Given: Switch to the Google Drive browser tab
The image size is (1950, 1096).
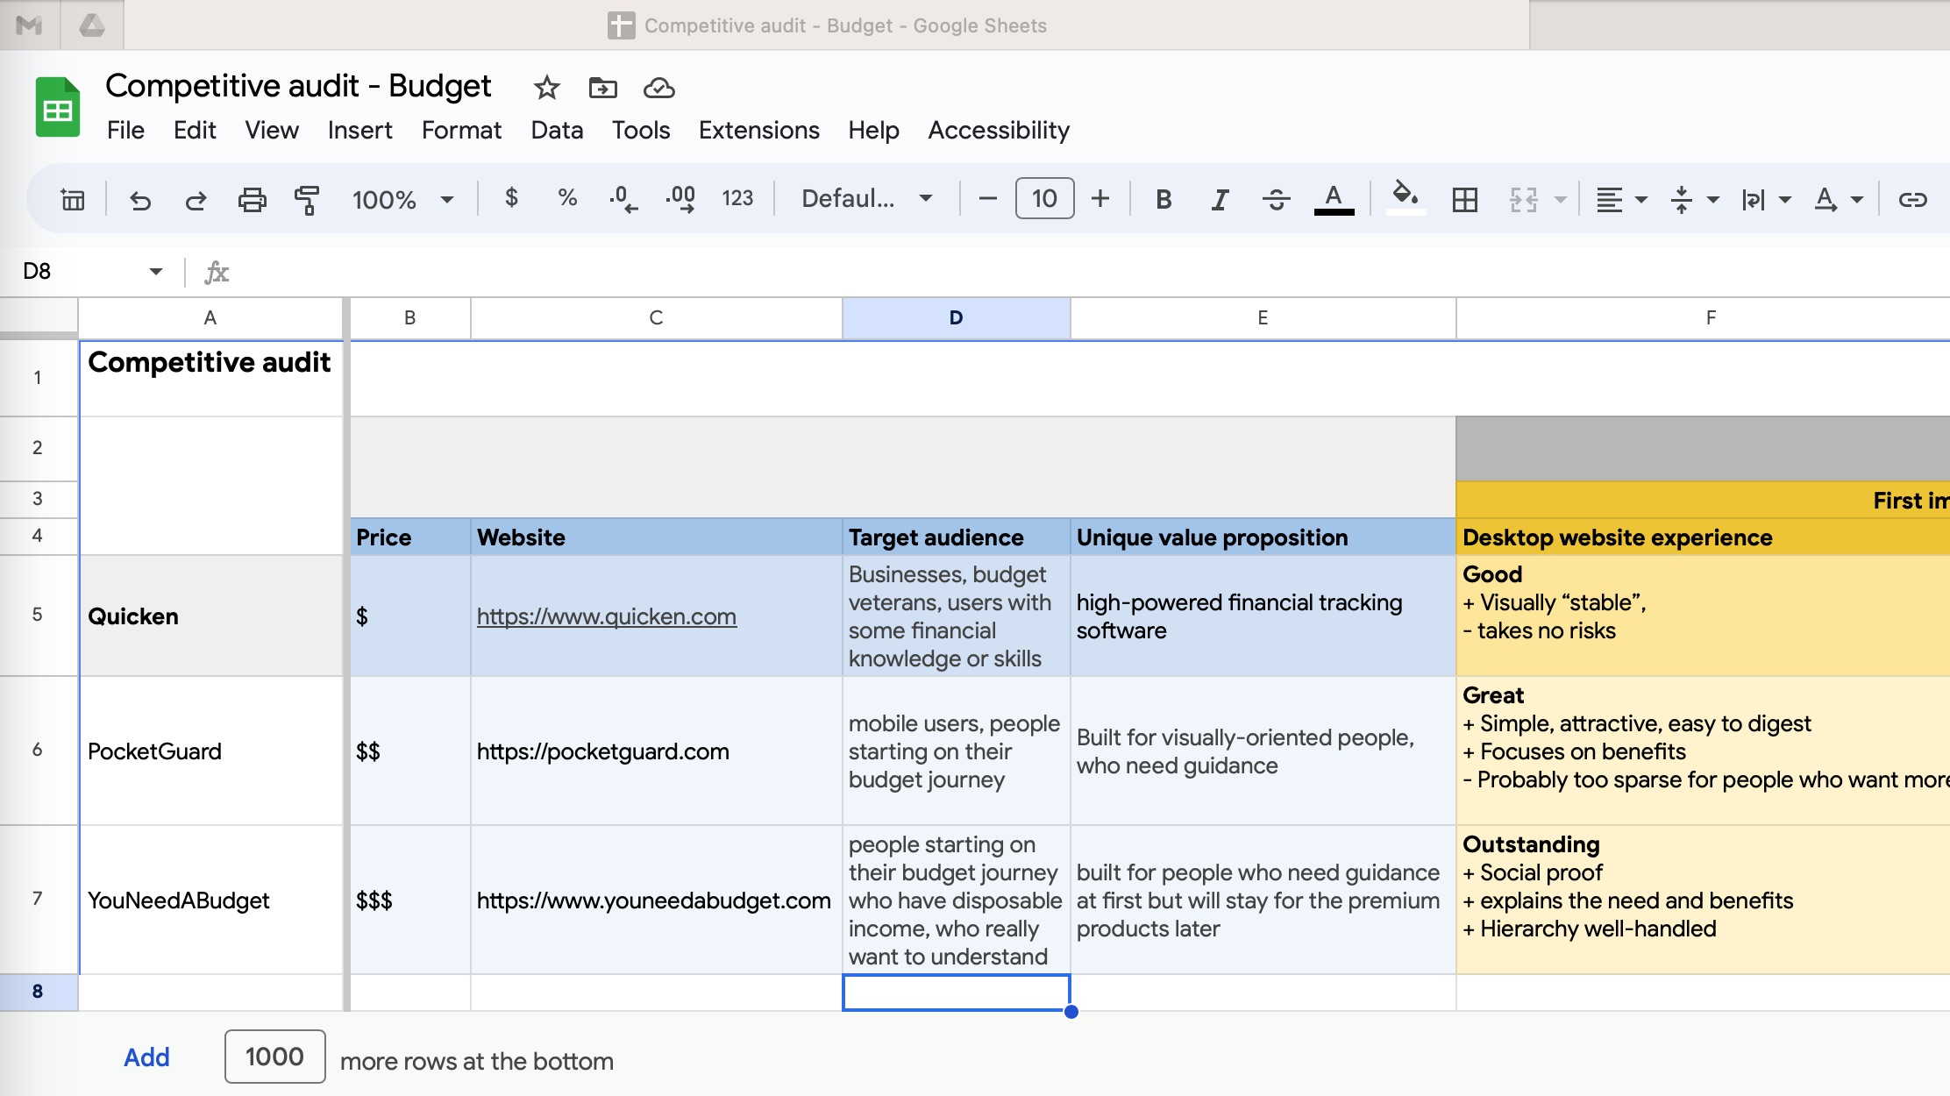Looking at the screenshot, I should [x=92, y=25].
